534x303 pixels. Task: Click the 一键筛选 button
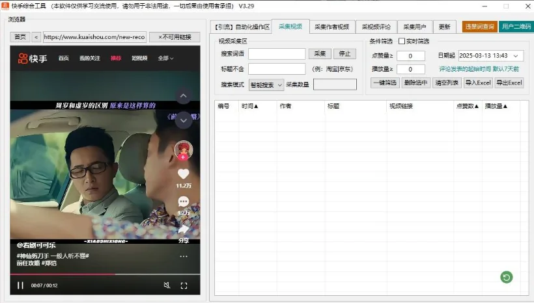coord(385,83)
